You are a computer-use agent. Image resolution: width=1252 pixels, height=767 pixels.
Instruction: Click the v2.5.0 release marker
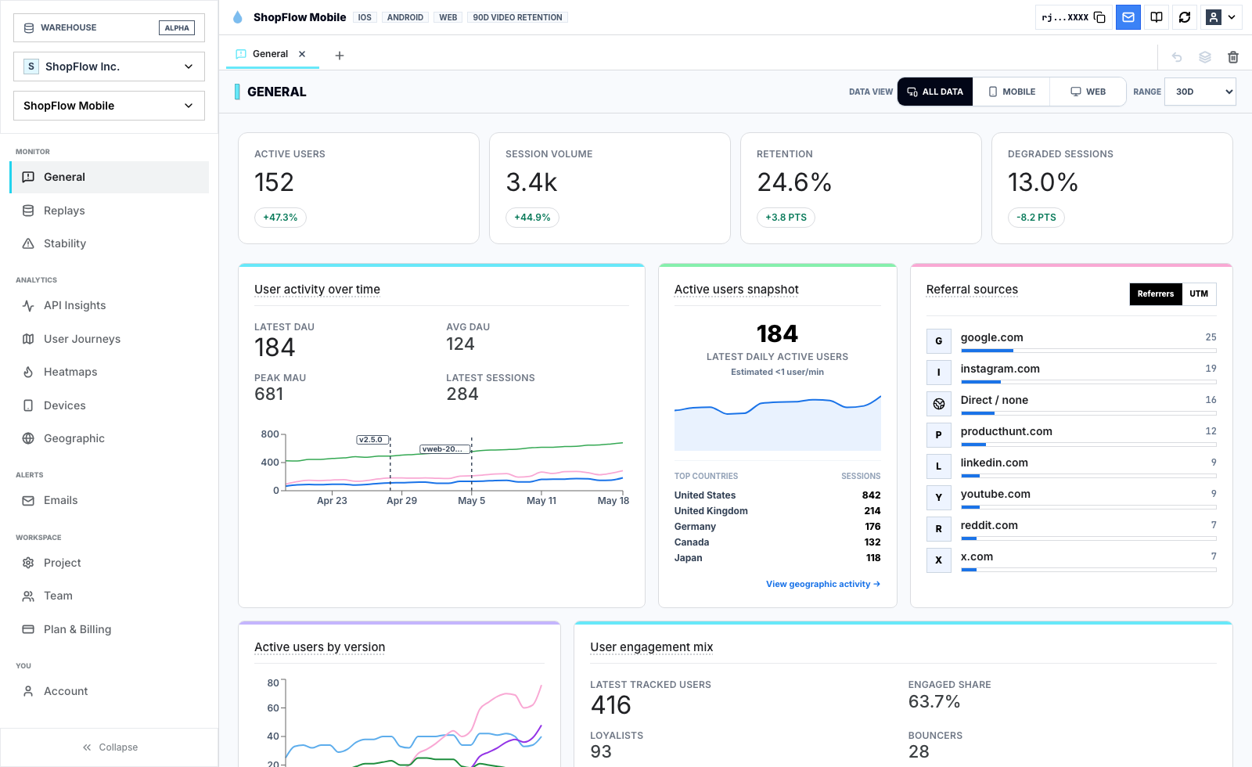pyautogui.click(x=372, y=440)
